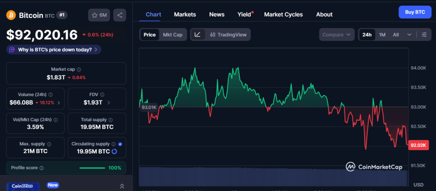Select the 24h time range
This screenshot has height=191, width=436.
pyautogui.click(x=367, y=35)
